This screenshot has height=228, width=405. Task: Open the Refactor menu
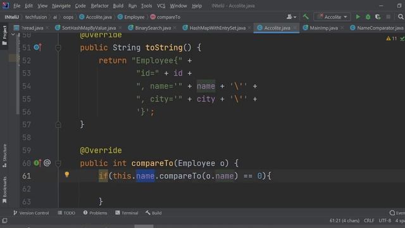pos(100,6)
